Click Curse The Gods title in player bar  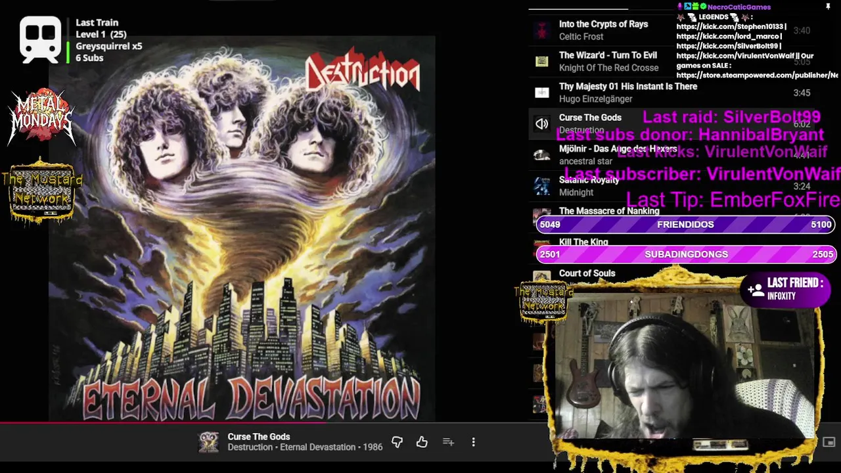(x=259, y=436)
